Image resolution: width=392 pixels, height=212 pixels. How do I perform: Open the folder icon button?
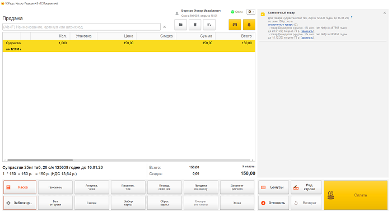pyautogui.click(x=180, y=25)
